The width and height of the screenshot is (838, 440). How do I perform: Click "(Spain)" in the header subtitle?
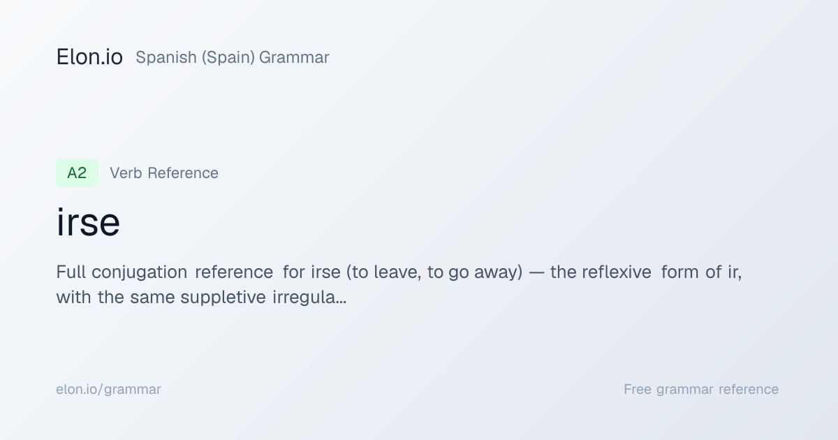[x=228, y=57]
